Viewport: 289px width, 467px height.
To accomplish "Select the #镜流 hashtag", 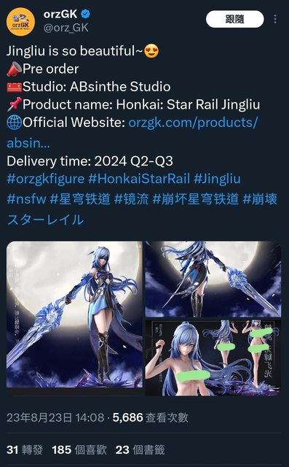I will coord(131,199).
